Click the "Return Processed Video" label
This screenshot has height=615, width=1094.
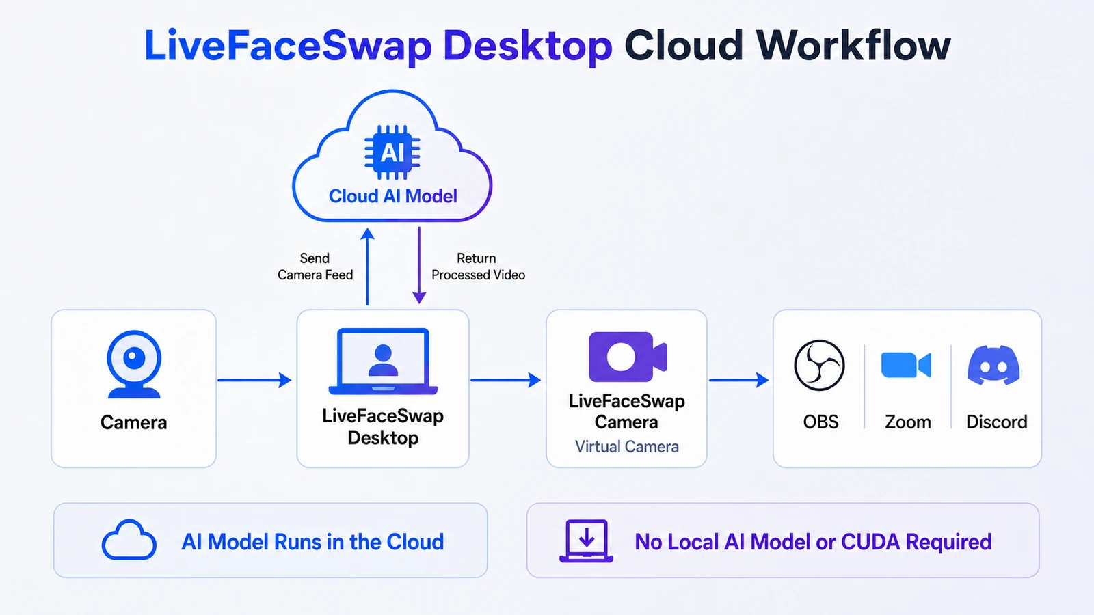[x=478, y=266]
